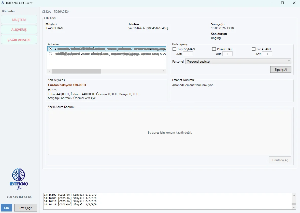Click the address list horizontal scrollbar thumb
The width and height of the screenshot is (300, 213).
[76, 72]
